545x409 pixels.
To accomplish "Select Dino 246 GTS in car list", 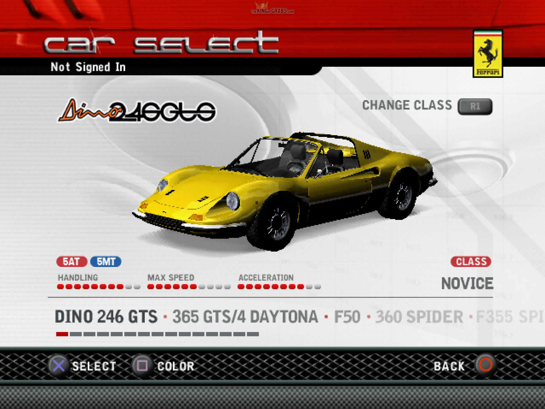I will point(106,317).
